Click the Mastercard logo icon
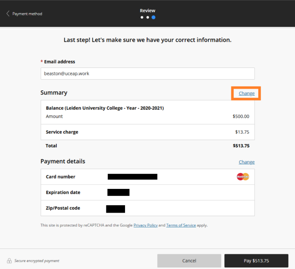 tap(243, 177)
